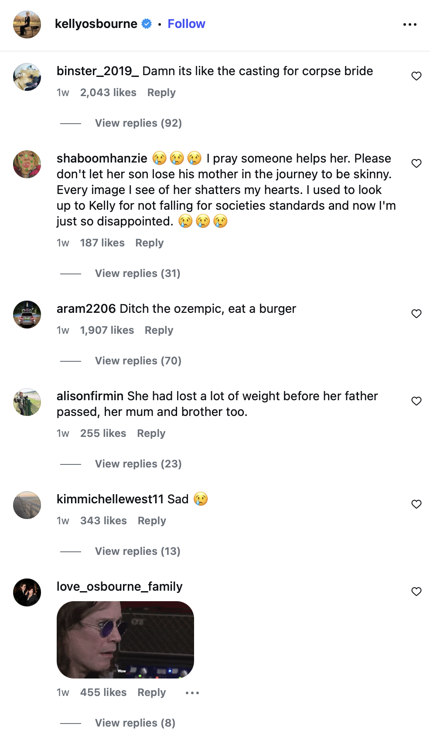Like aram2206's ozempic comment
This screenshot has width=430, height=734.
point(416,314)
